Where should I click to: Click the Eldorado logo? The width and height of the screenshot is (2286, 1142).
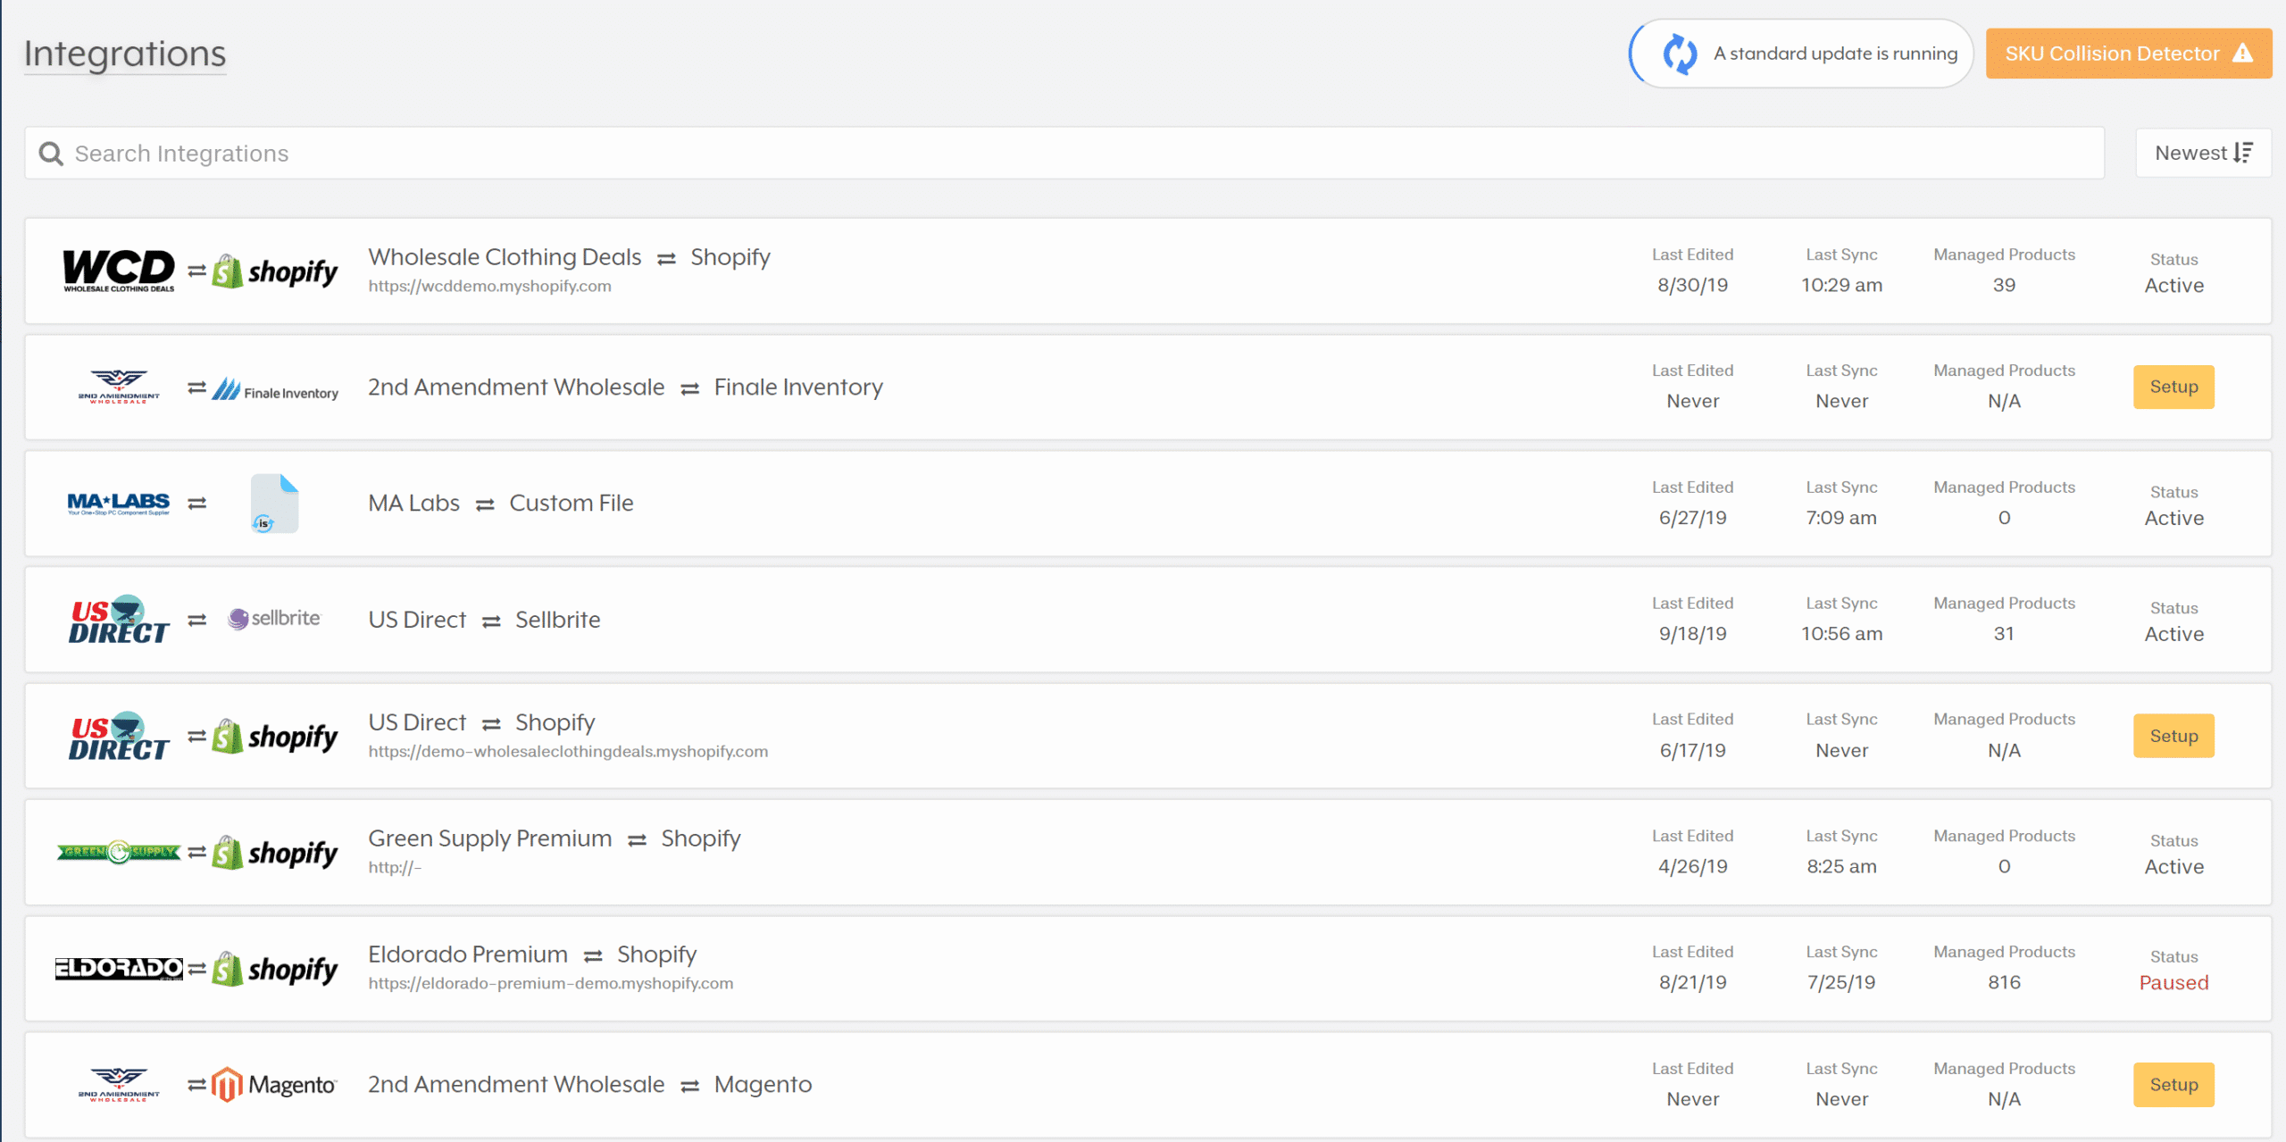[x=119, y=969]
